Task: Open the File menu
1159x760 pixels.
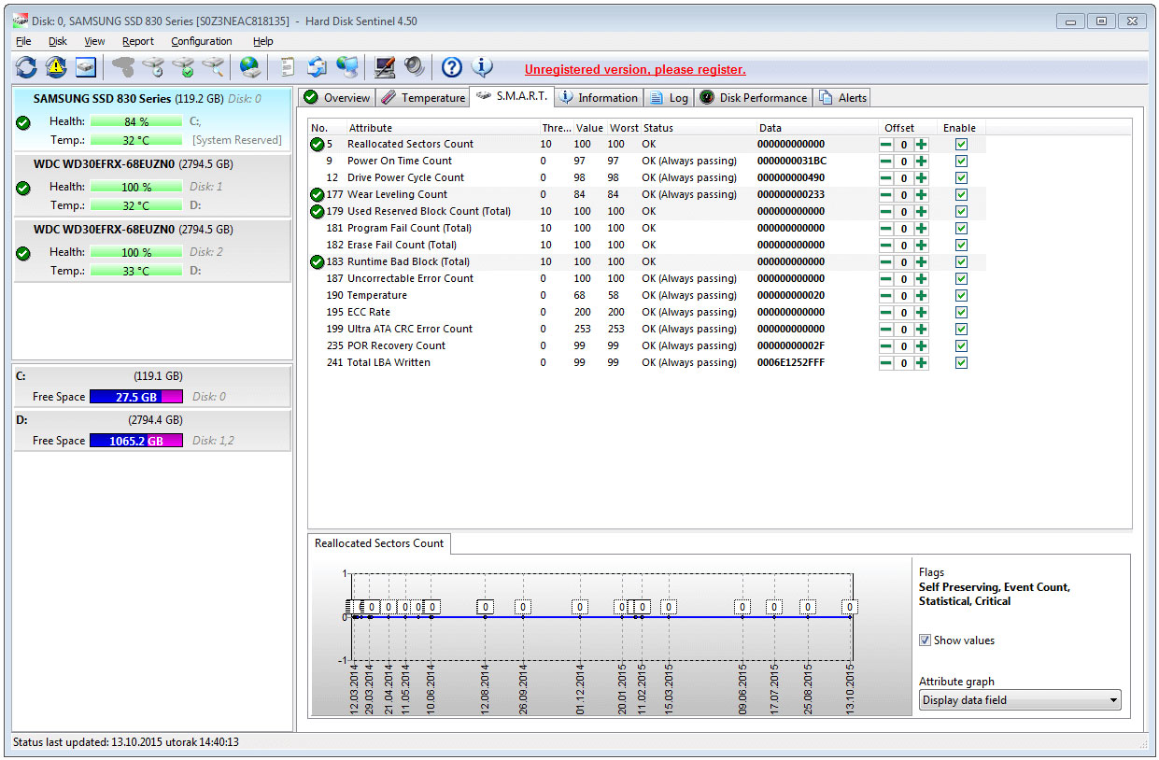Action: point(23,41)
